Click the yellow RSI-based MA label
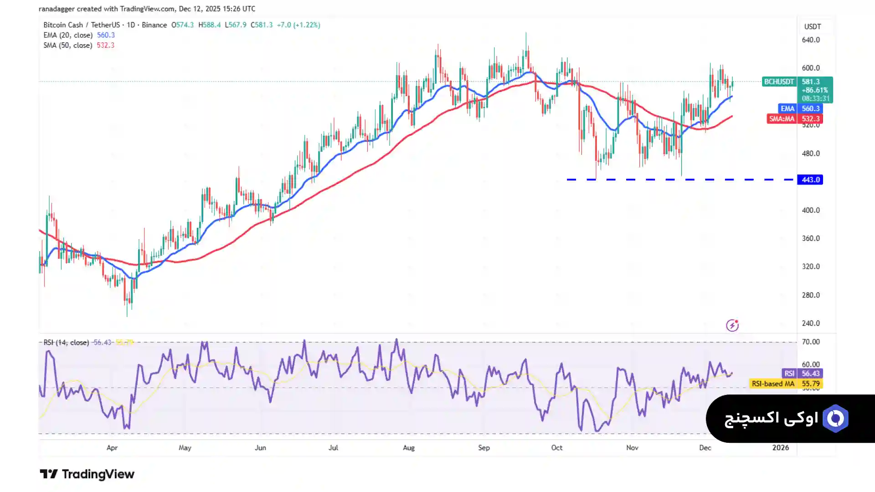The width and height of the screenshot is (875, 492). coord(786,384)
